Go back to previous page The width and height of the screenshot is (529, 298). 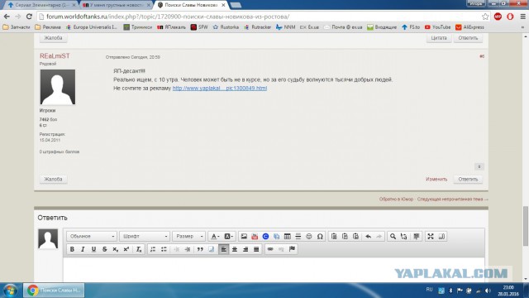pos(7,17)
